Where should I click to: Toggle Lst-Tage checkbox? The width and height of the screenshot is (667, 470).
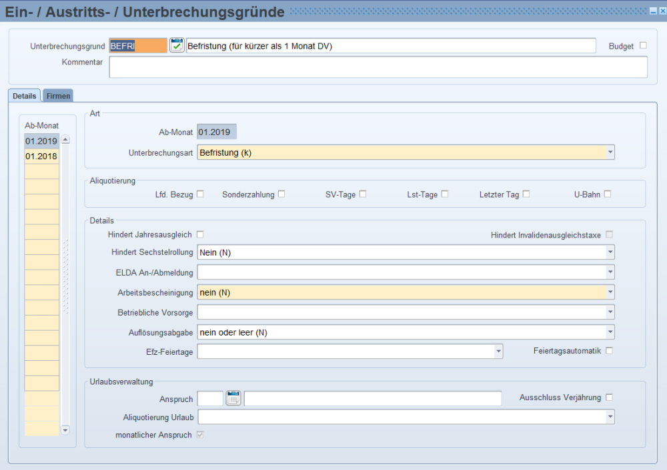tap(444, 194)
